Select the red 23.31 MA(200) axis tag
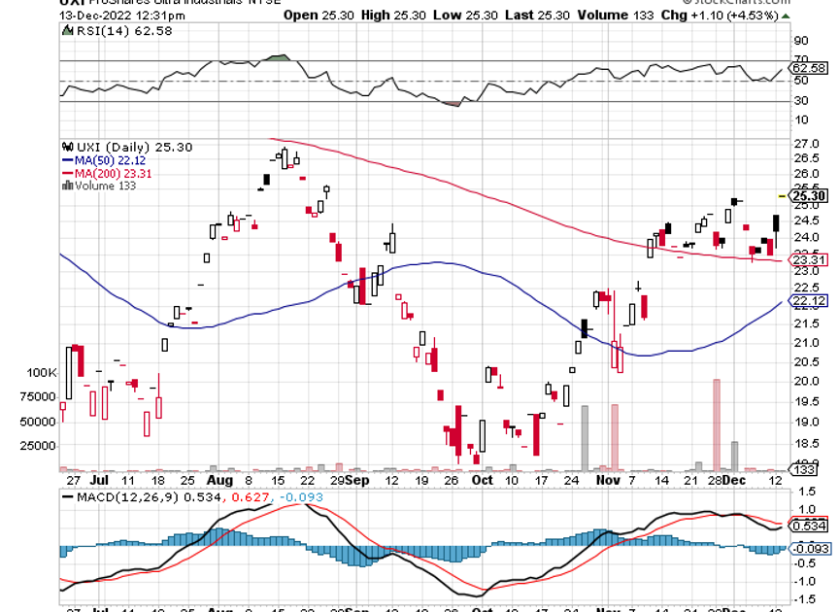Viewport: 839px width, 612px height. (811, 259)
